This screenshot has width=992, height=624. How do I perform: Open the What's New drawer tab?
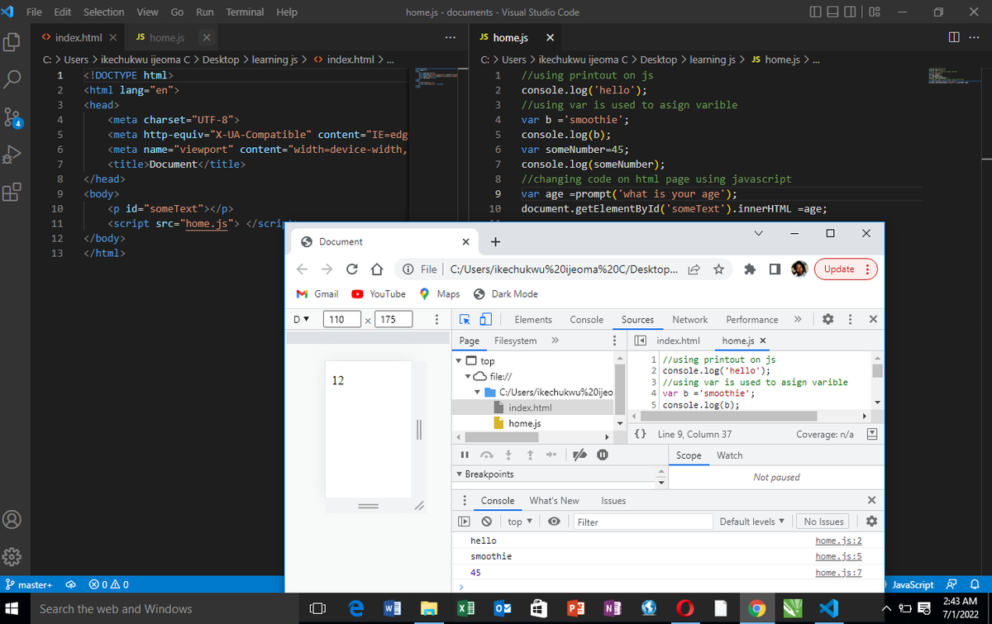click(x=554, y=501)
